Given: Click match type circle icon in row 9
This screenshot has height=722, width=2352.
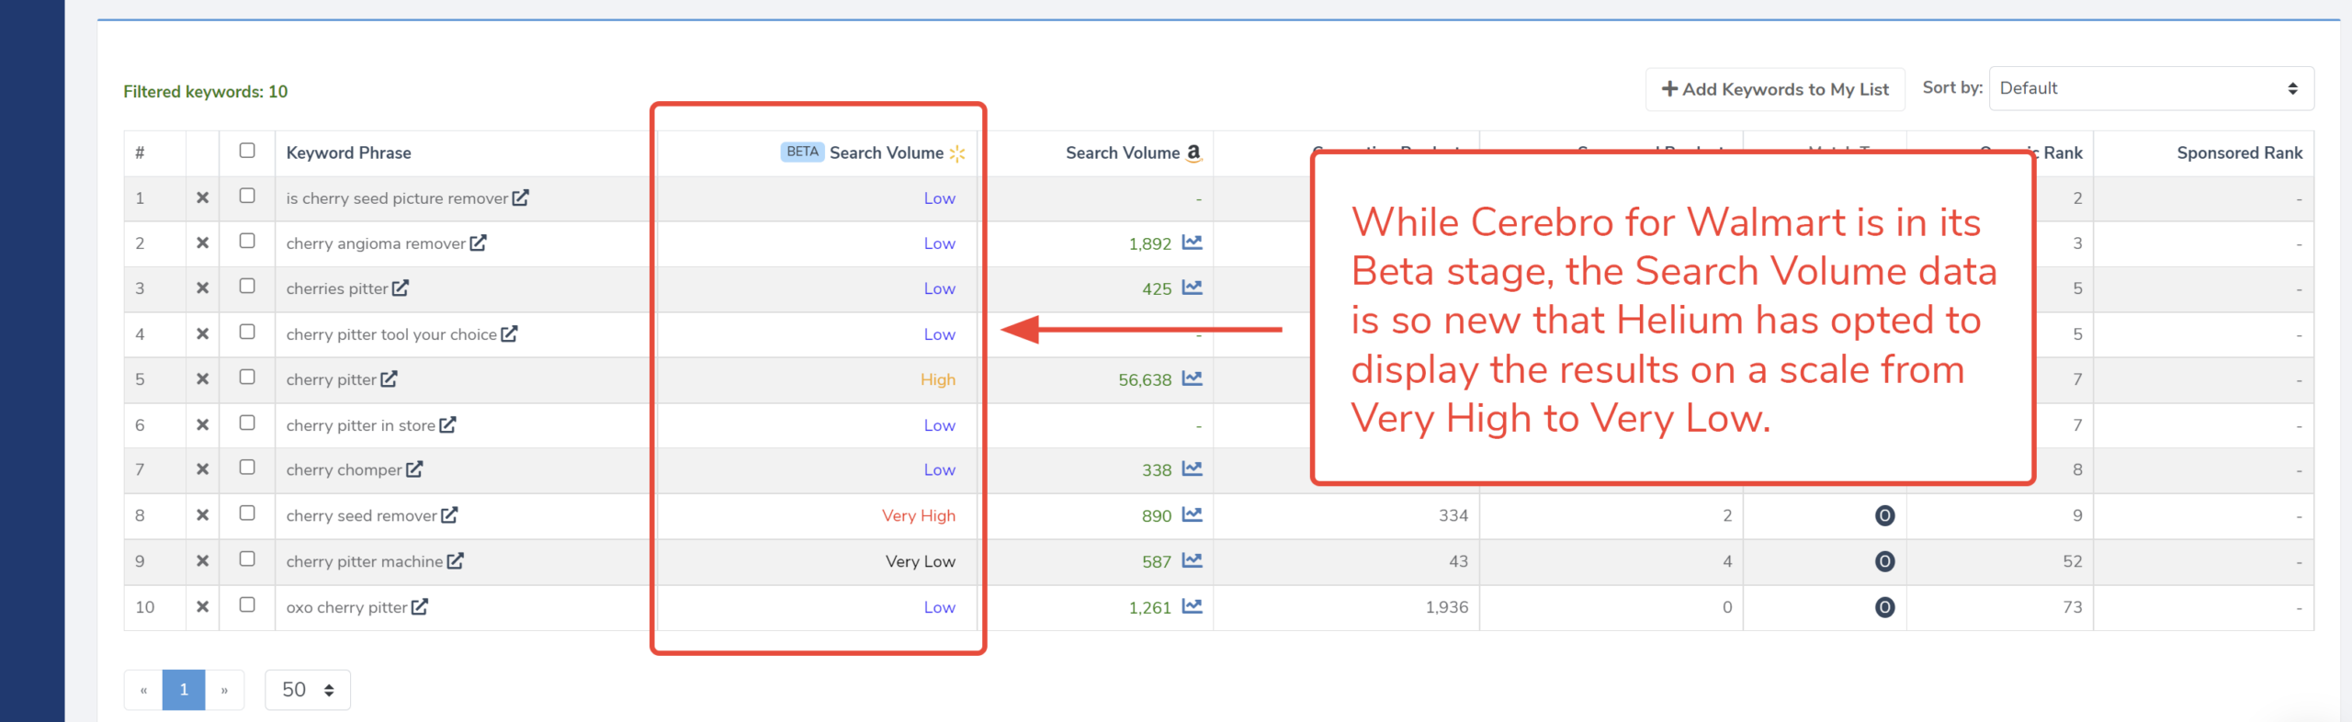Looking at the screenshot, I should pyautogui.click(x=1883, y=561).
